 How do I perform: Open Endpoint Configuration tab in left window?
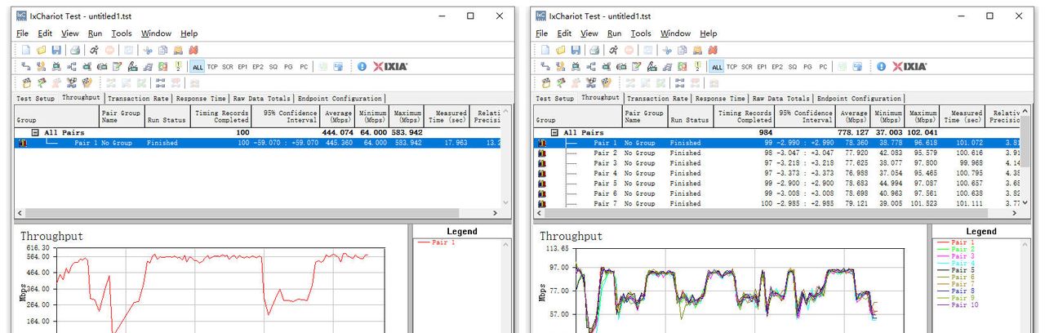coord(340,98)
